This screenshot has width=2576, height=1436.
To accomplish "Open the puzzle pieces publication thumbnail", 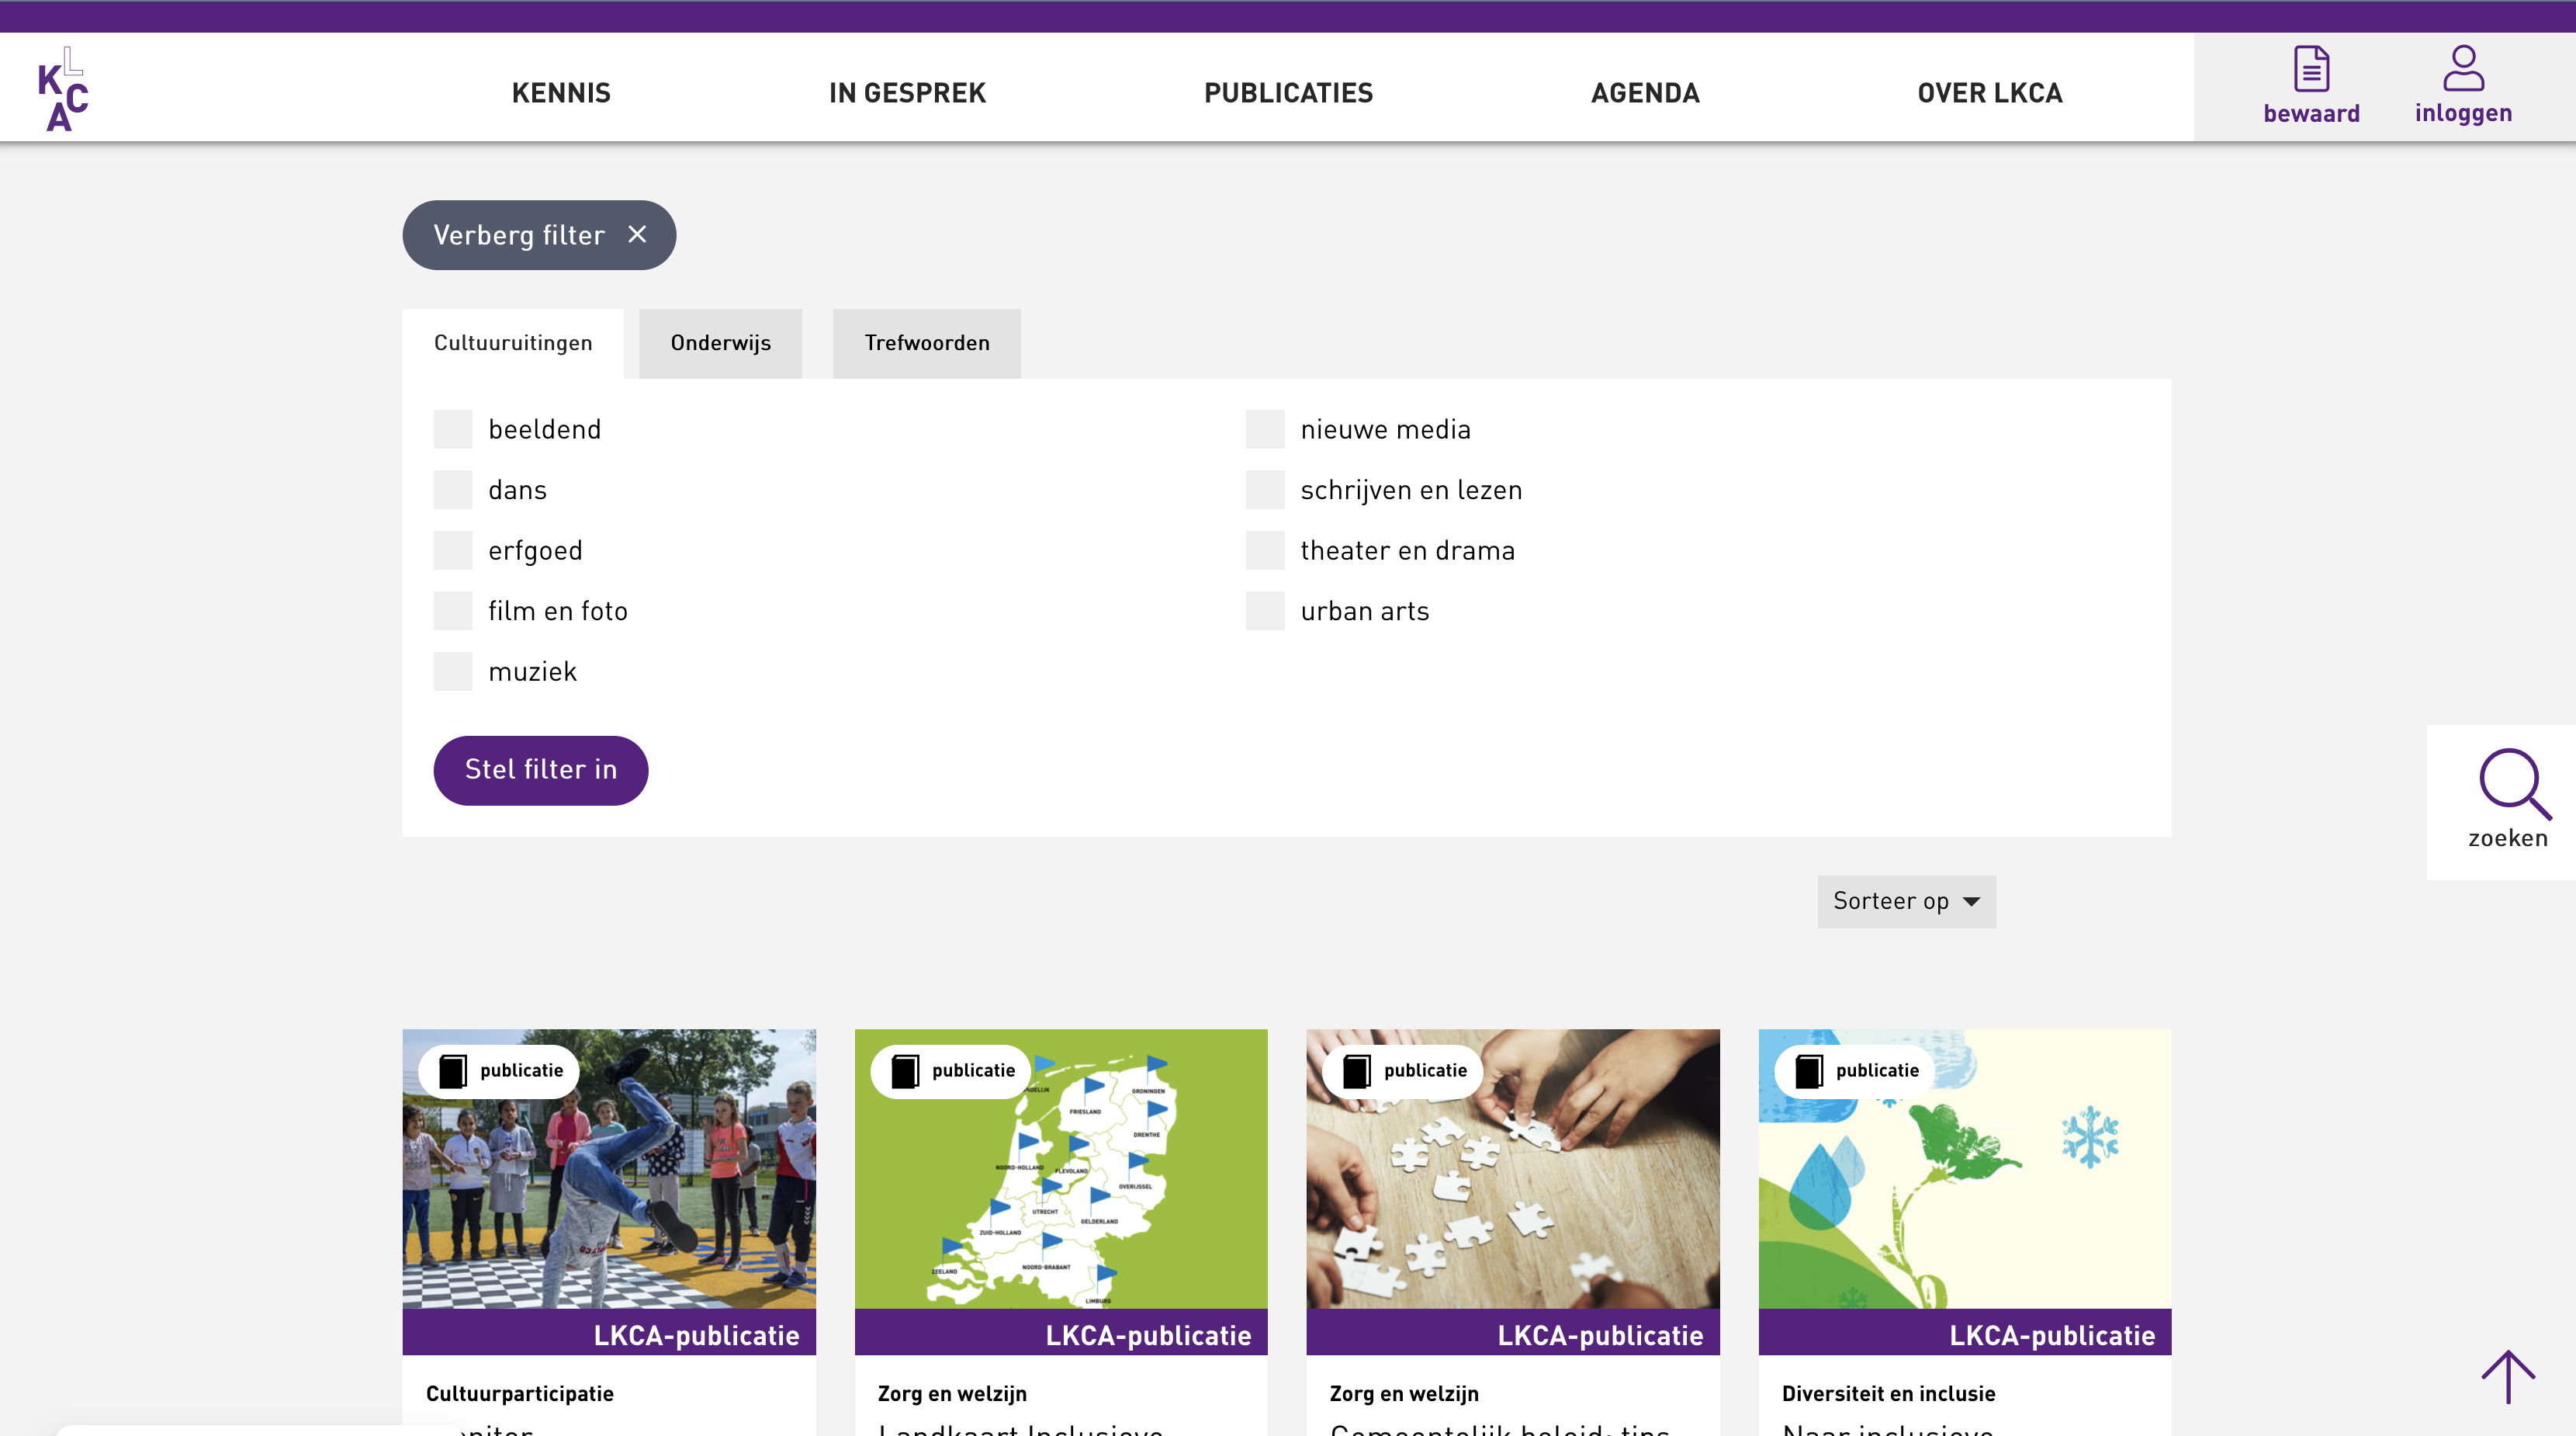I will click(x=1513, y=1167).
